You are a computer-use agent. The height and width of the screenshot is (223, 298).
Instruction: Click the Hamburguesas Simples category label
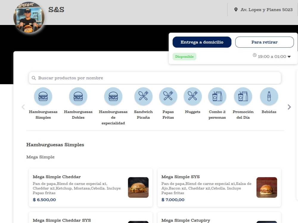point(43,114)
